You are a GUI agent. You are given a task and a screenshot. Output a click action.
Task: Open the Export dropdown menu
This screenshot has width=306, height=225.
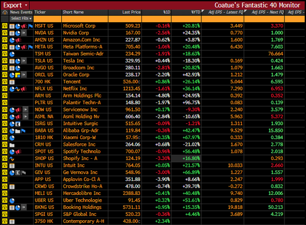(x=15, y=5)
